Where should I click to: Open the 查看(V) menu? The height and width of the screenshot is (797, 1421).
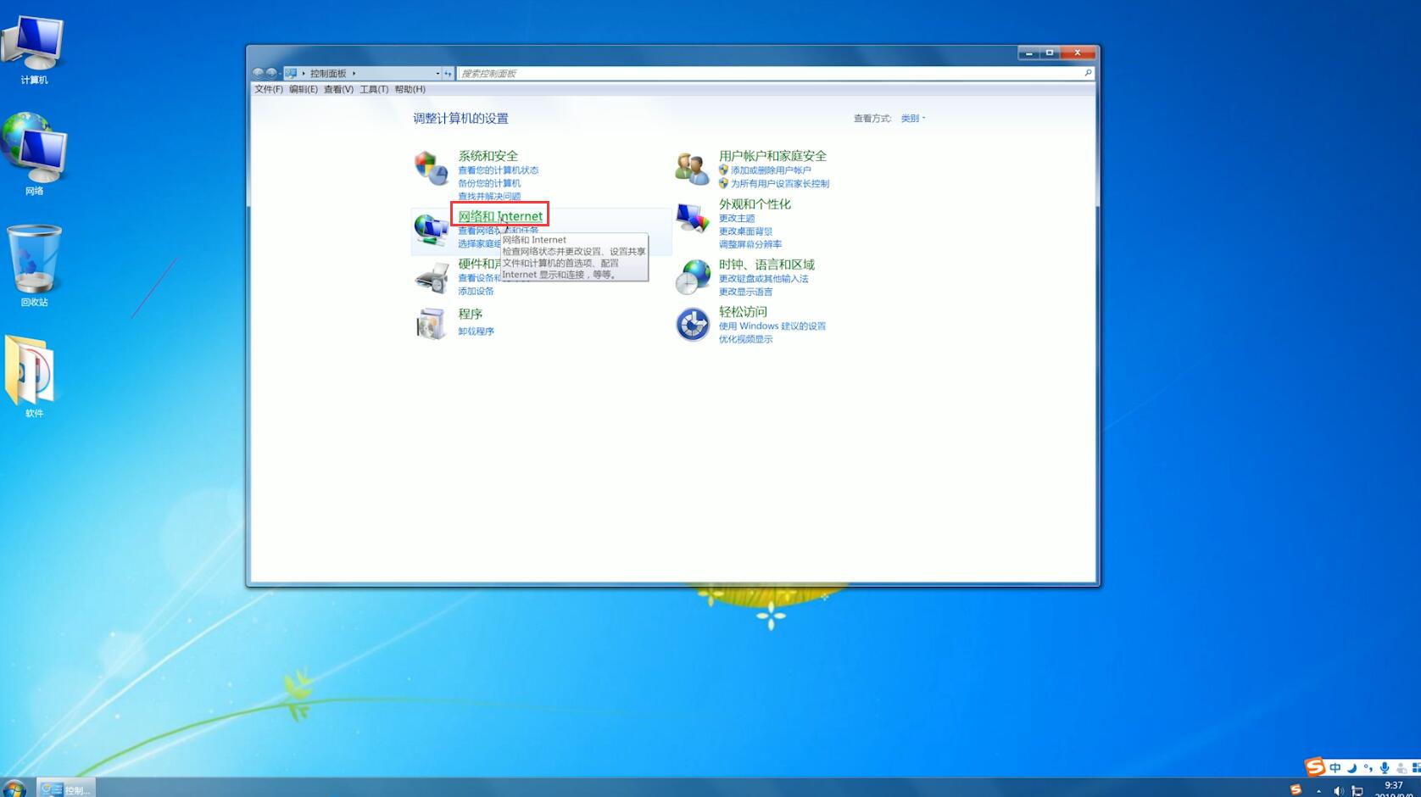pos(338,89)
